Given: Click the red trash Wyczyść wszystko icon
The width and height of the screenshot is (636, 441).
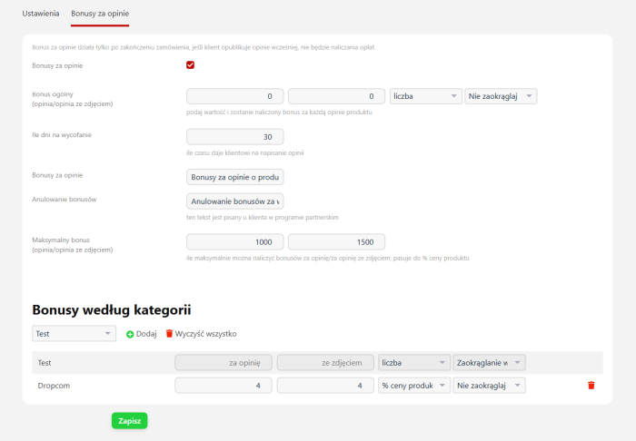Looking at the screenshot, I should coord(169,334).
